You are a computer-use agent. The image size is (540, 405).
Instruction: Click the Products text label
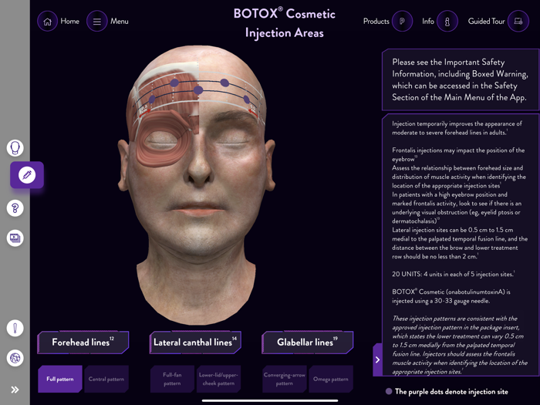coord(376,22)
